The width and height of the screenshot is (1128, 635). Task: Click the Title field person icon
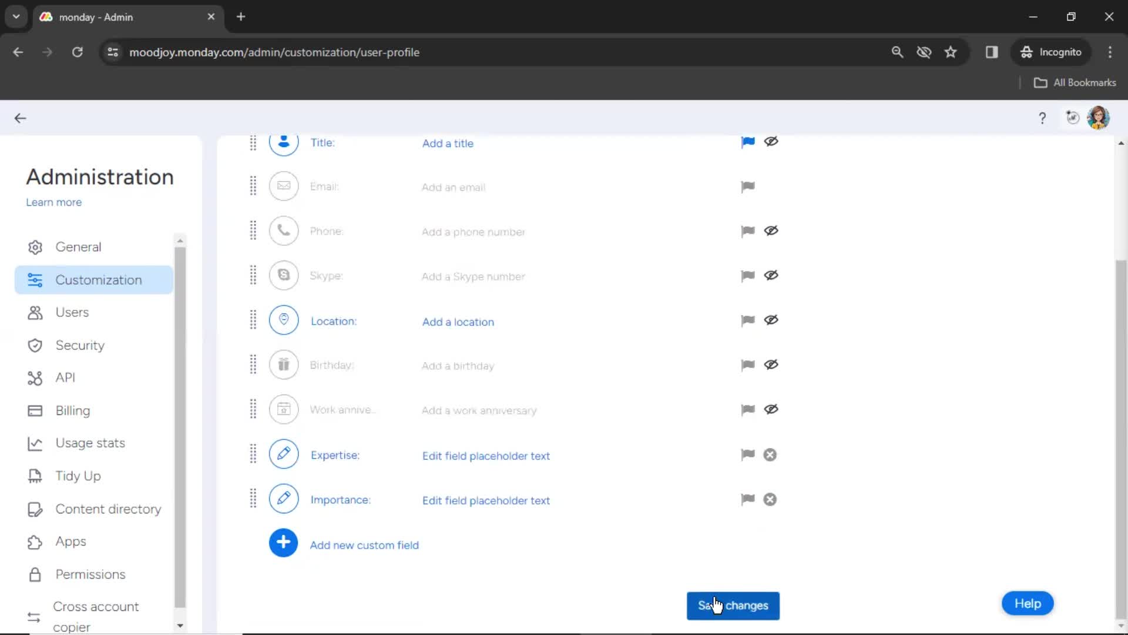pos(284,143)
